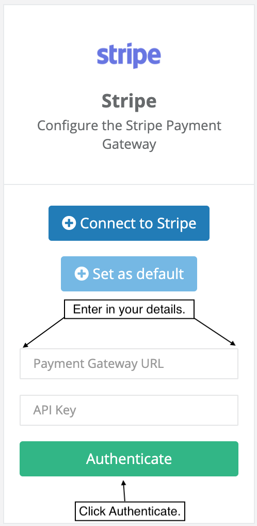Click the plus icon beside Set as default
The image size is (257, 526).
click(82, 274)
